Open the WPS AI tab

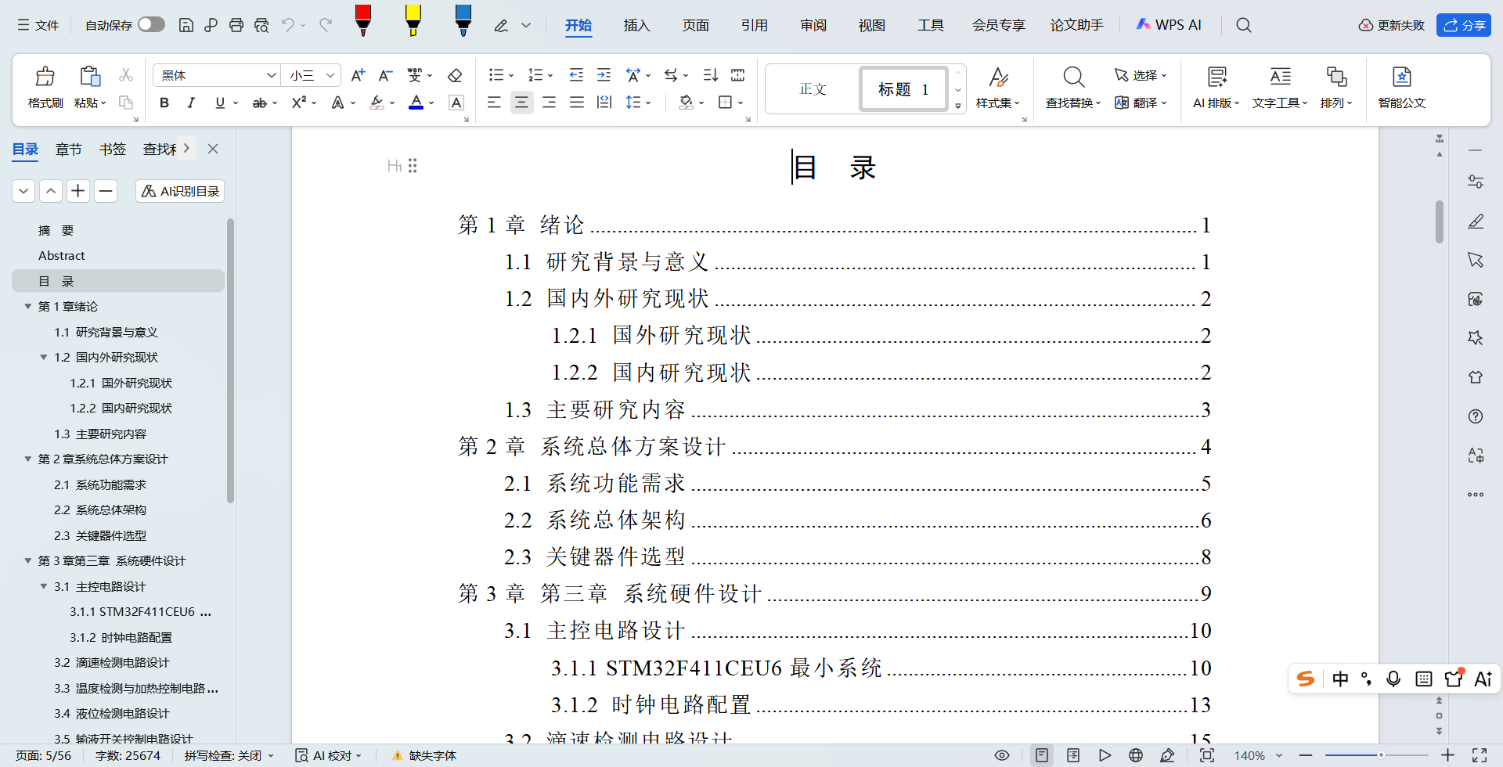tap(1169, 25)
